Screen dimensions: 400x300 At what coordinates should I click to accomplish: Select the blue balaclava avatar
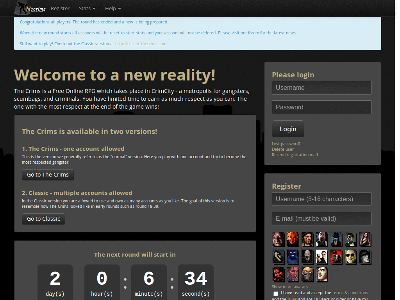(x=292, y=256)
